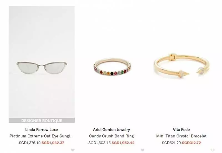Select Platinum Extreme Cat Eye Sungl... title

click(x=42, y=136)
